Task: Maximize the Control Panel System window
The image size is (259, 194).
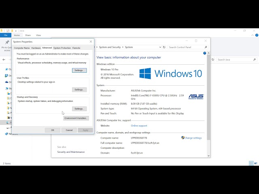Action: click(196, 41)
